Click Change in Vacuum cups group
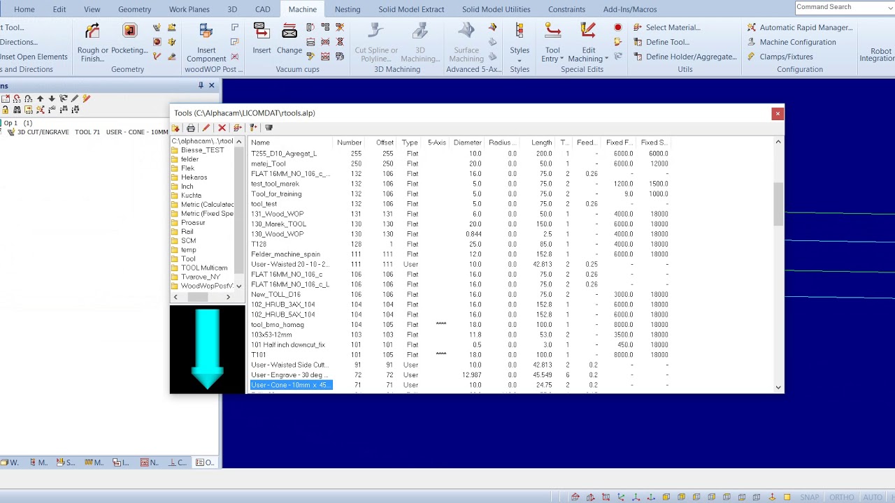895x503 pixels. [289, 39]
